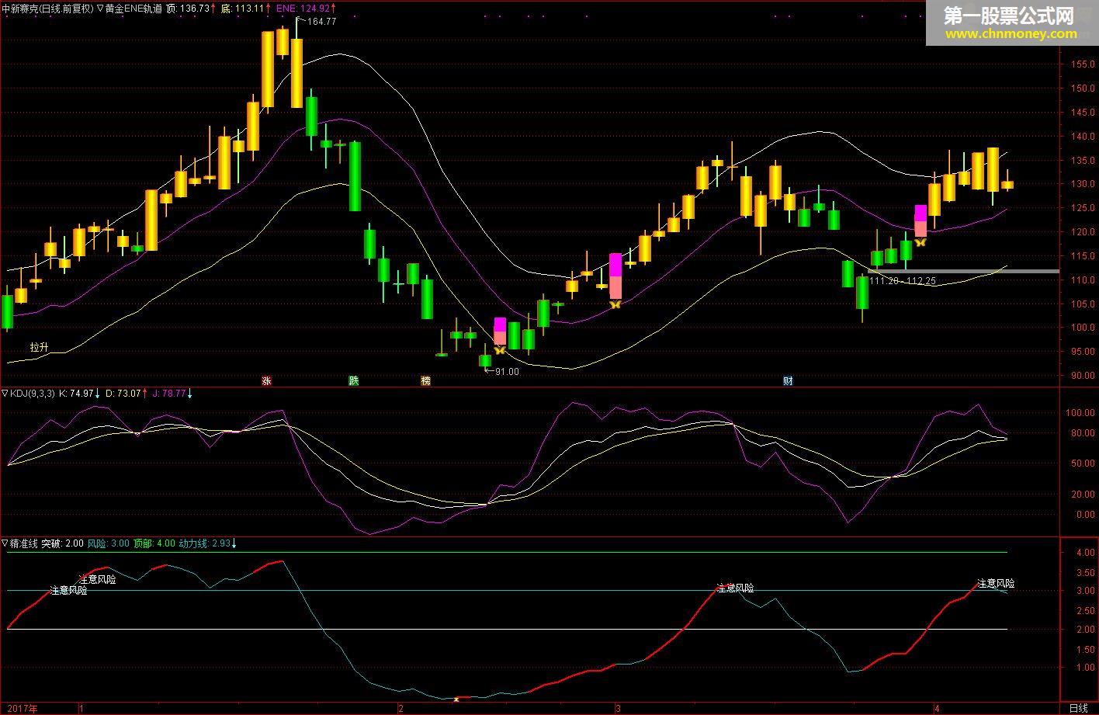The width and height of the screenshot is (1099, 715).
Task: Click the butterfly signal below the tallest pink candle
Action: (x=615, y=304)
